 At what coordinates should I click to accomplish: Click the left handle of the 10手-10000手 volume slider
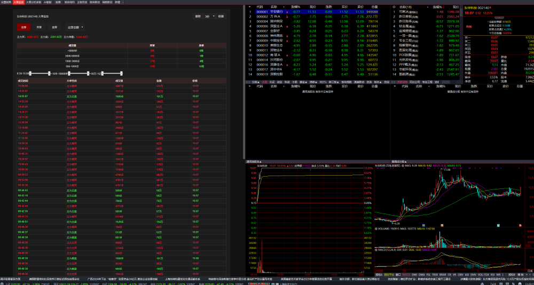point(69,74)
